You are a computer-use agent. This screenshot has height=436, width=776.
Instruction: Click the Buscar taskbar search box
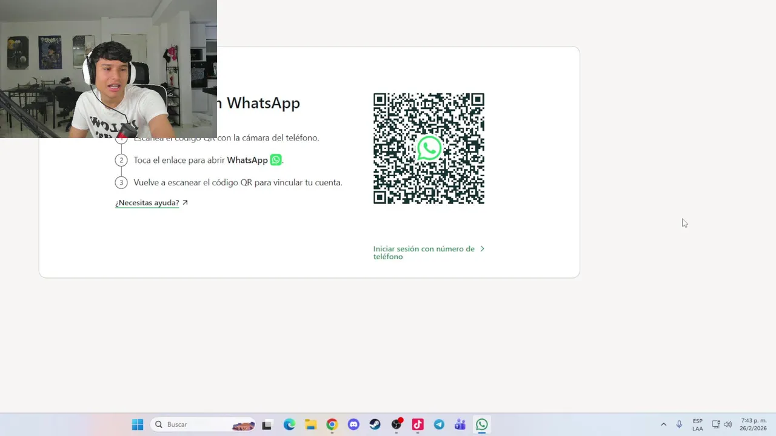202,424
